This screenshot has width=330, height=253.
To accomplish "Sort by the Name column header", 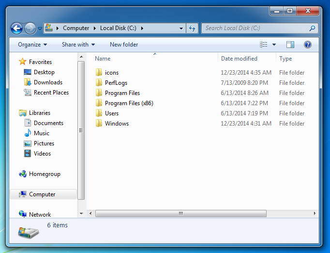I will coord(103,58).
